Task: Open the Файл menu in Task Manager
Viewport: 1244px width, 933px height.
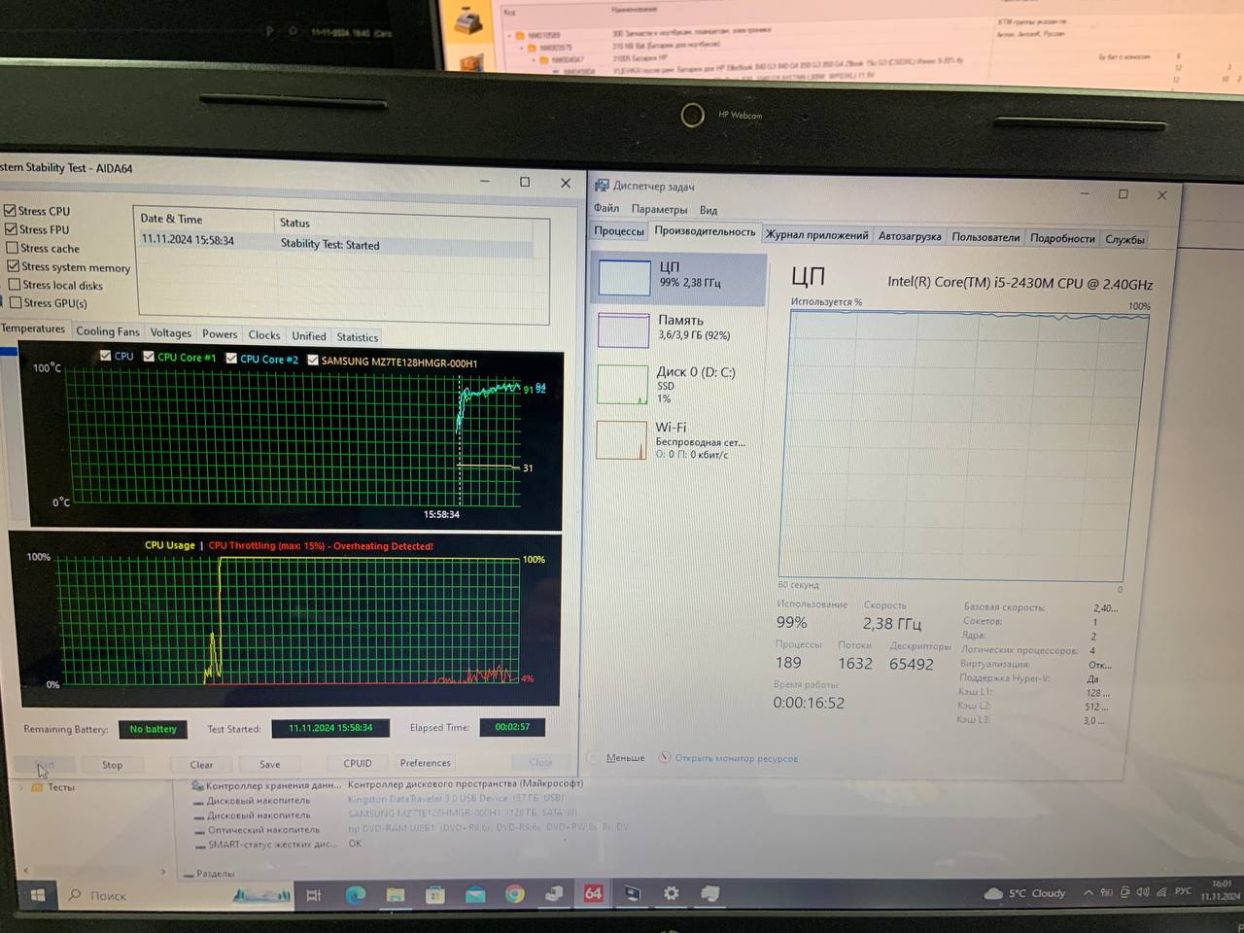Action: (606, 208)
